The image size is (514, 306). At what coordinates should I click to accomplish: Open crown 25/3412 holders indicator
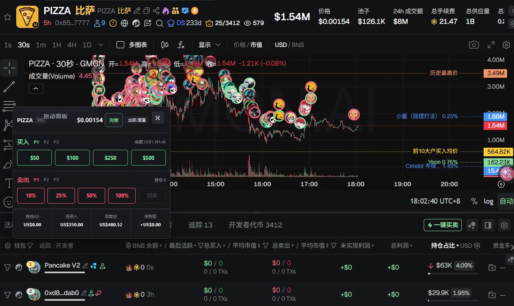coord(222,23)
